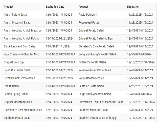Click the first Product column header
This screenshot has width=158, height=124.
point(9,7)
